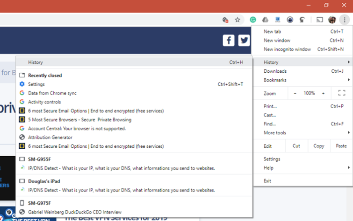353x221 pixels.
Task: Open the Facebook icon on the page
Action: pyautogui.click(x=229, y=41)
